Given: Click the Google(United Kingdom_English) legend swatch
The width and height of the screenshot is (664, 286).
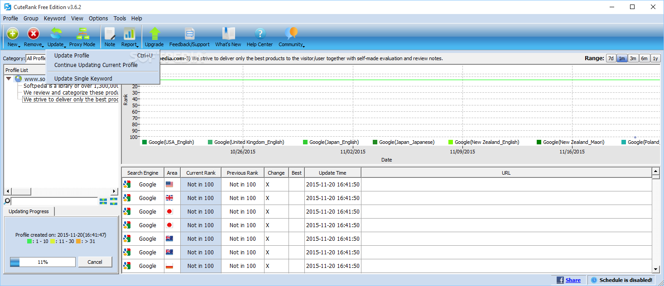Looking at the screenshot, I should click(x=210, y=142).
